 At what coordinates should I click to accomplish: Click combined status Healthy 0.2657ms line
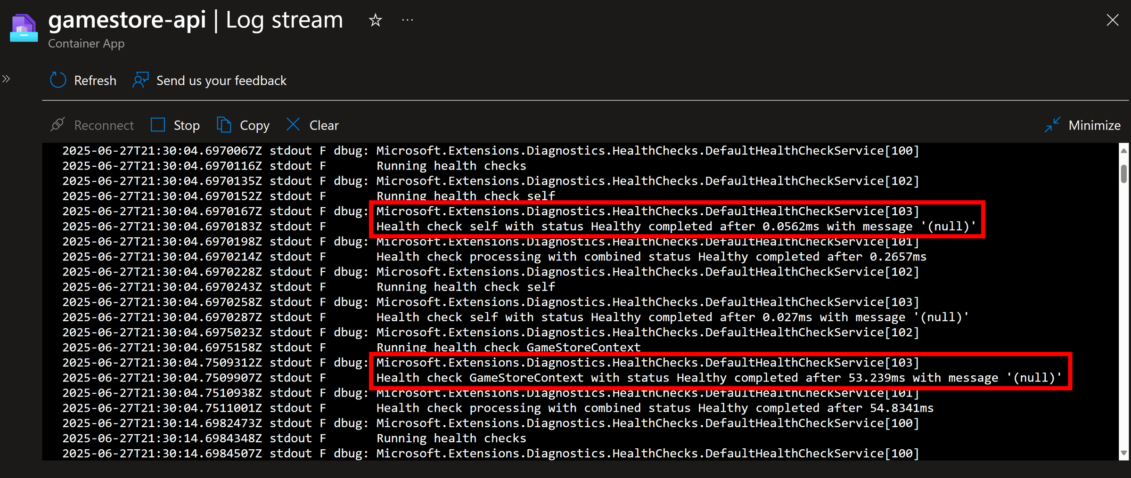[651, 257]
